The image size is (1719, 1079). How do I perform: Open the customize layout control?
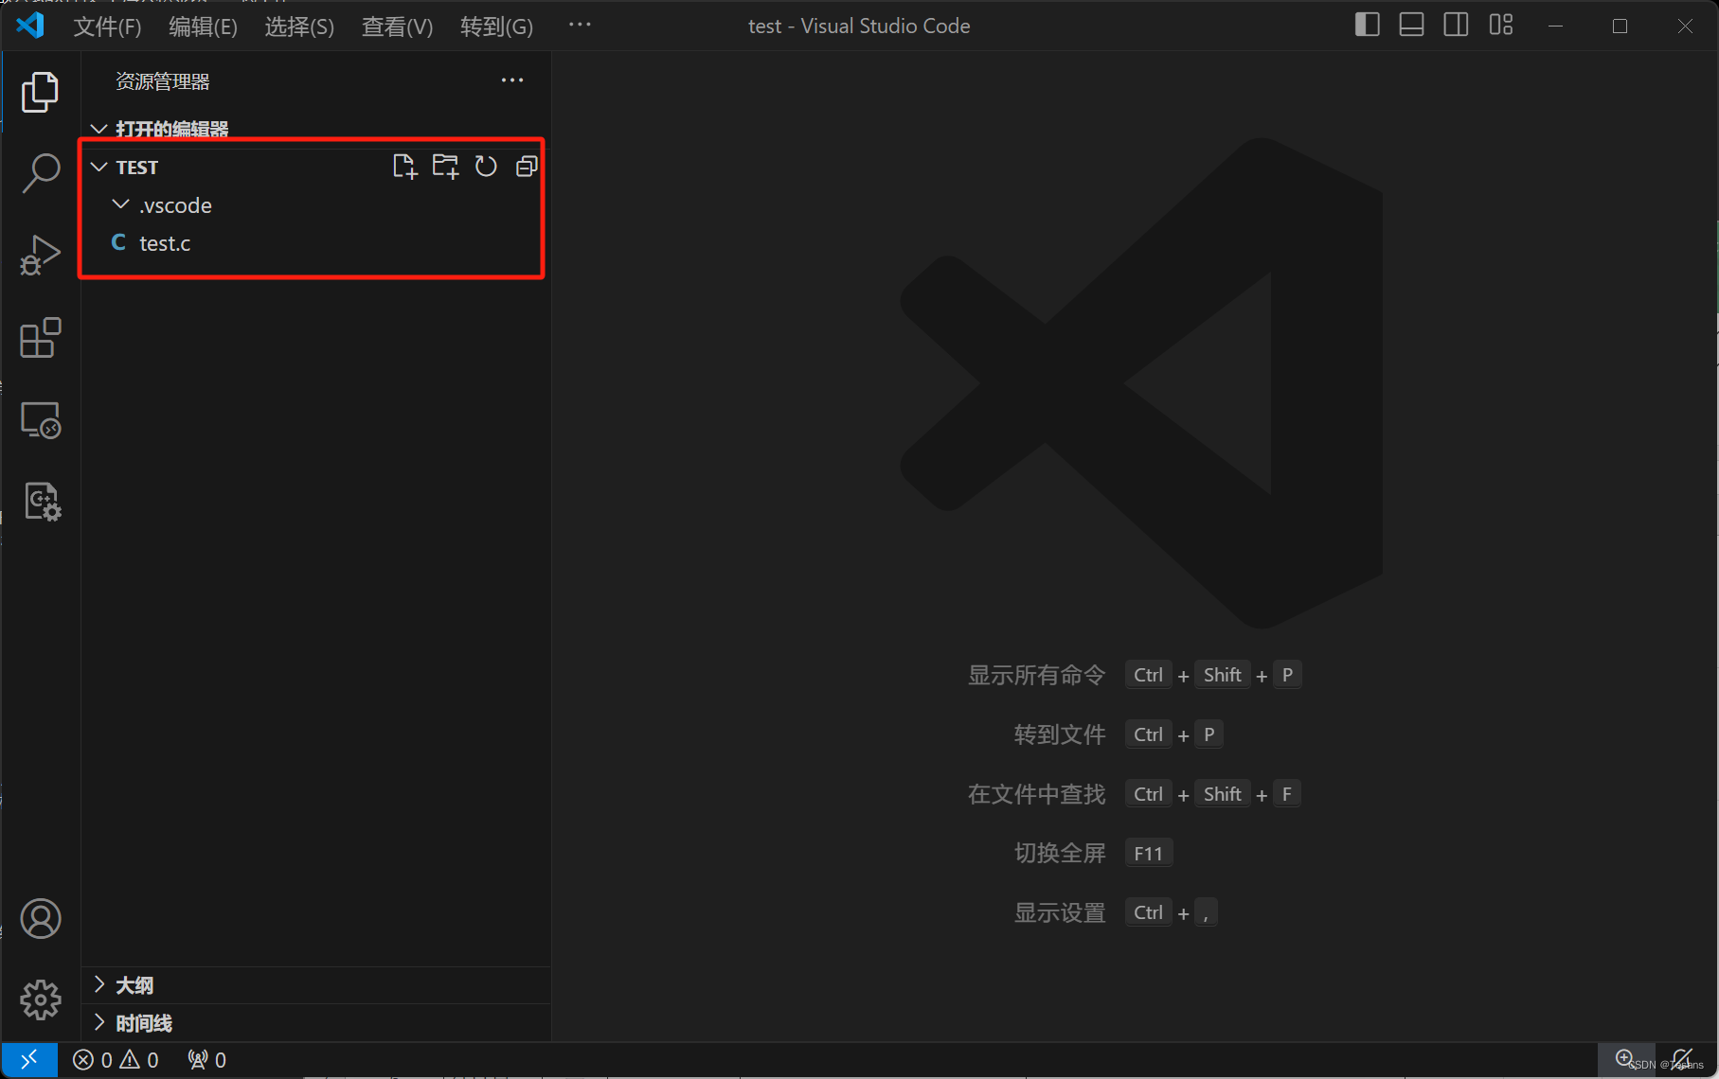pos(1501,26)
